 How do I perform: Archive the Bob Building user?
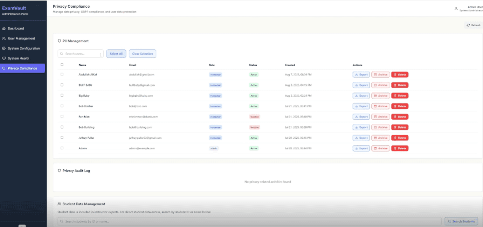pyautogui.click(x=380, y=127)
